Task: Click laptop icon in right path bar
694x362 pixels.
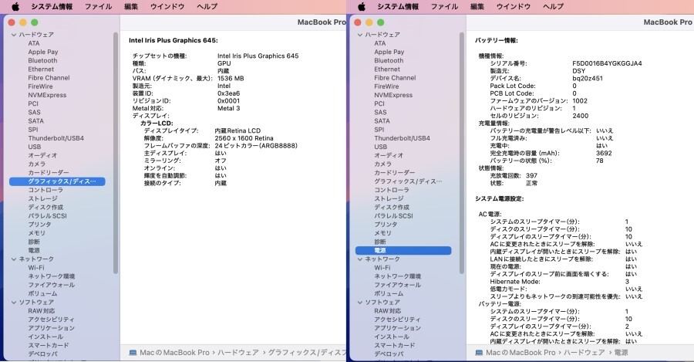Action: pos(479,353)
